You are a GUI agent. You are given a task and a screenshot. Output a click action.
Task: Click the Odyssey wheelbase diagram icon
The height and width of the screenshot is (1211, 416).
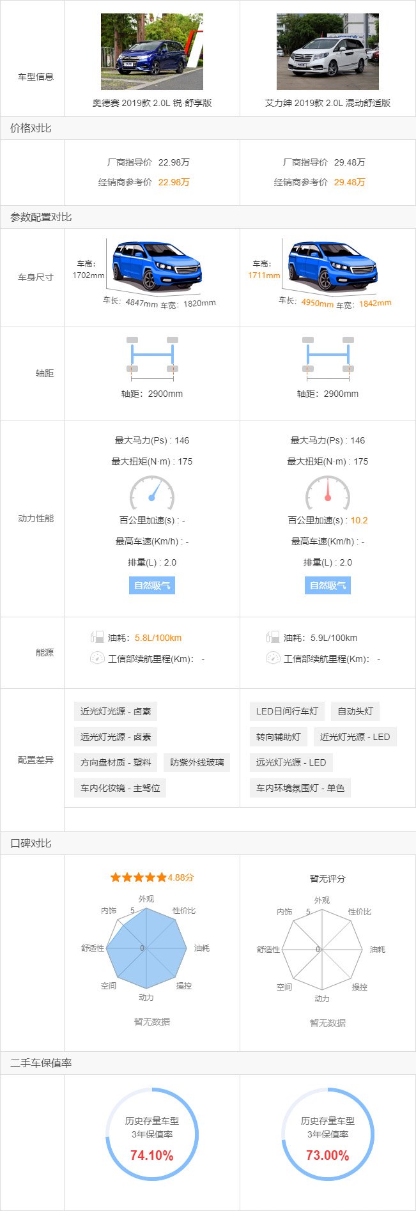[x=152, y=355]
